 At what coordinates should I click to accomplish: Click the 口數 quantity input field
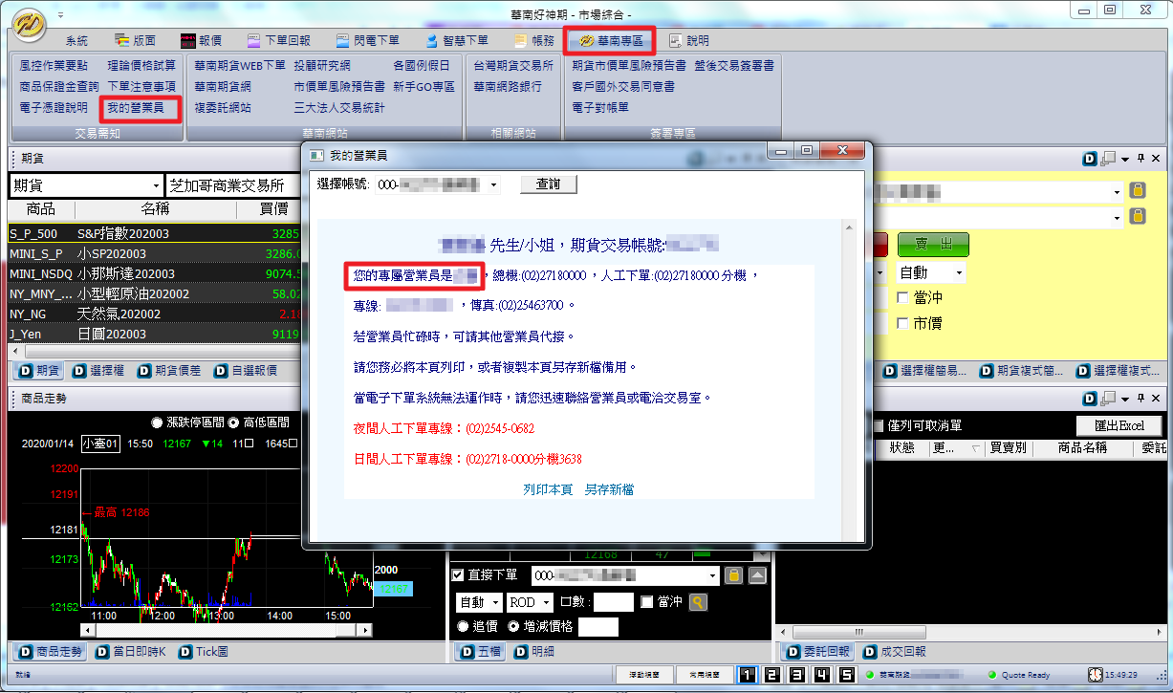tap(615, 602)
